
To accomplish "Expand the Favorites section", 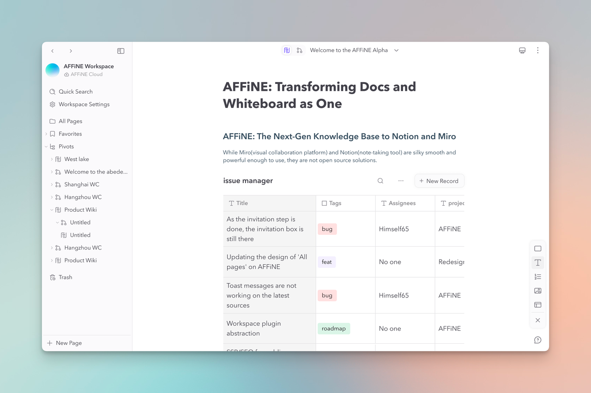I will coord(46,134).
